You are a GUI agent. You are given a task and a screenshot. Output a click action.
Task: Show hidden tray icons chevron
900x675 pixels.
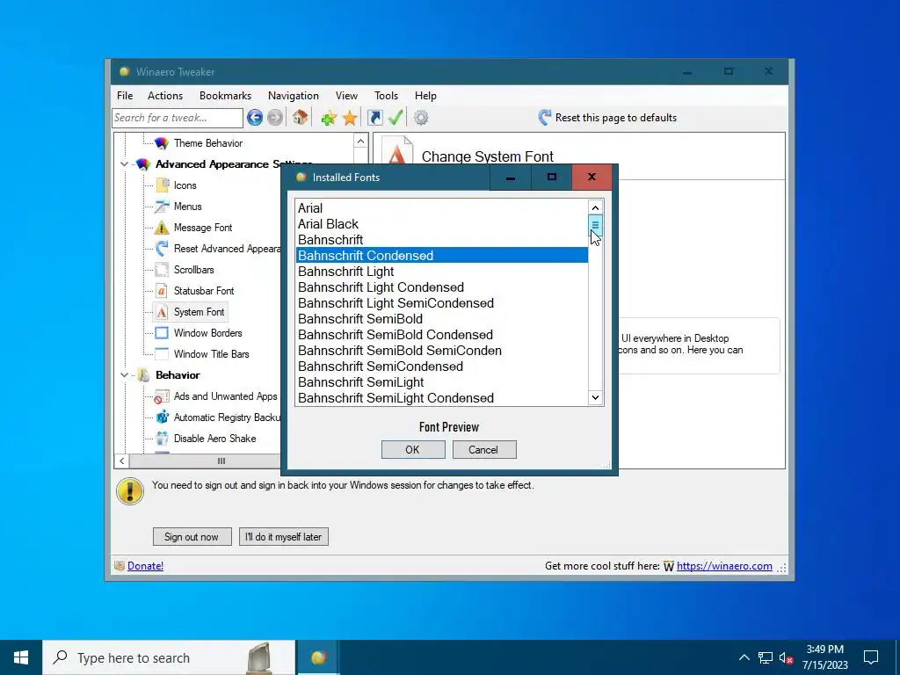point(744,657)
